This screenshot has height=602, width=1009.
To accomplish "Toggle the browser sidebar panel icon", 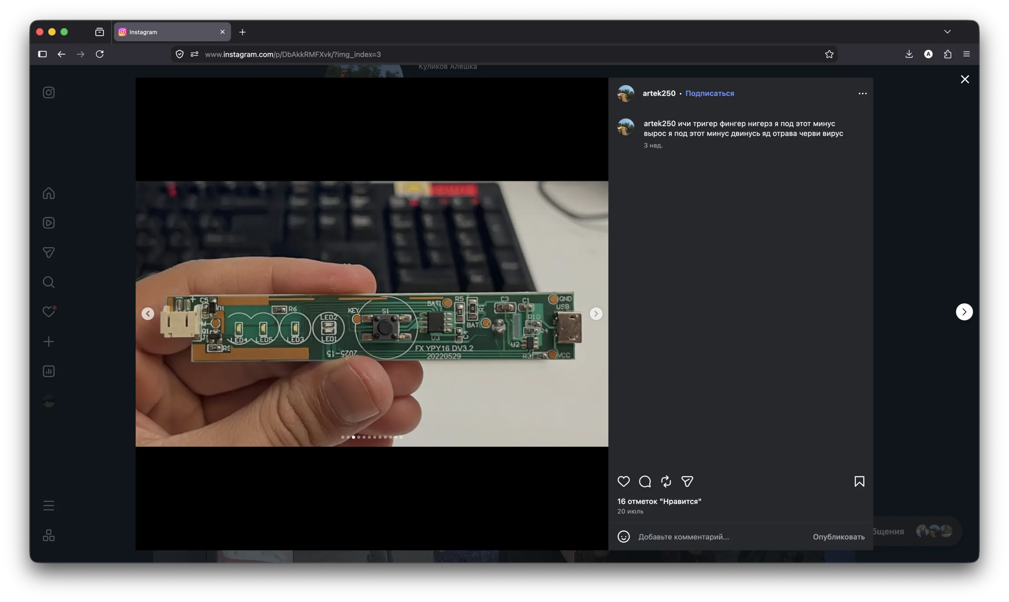I will pos(42,54).
